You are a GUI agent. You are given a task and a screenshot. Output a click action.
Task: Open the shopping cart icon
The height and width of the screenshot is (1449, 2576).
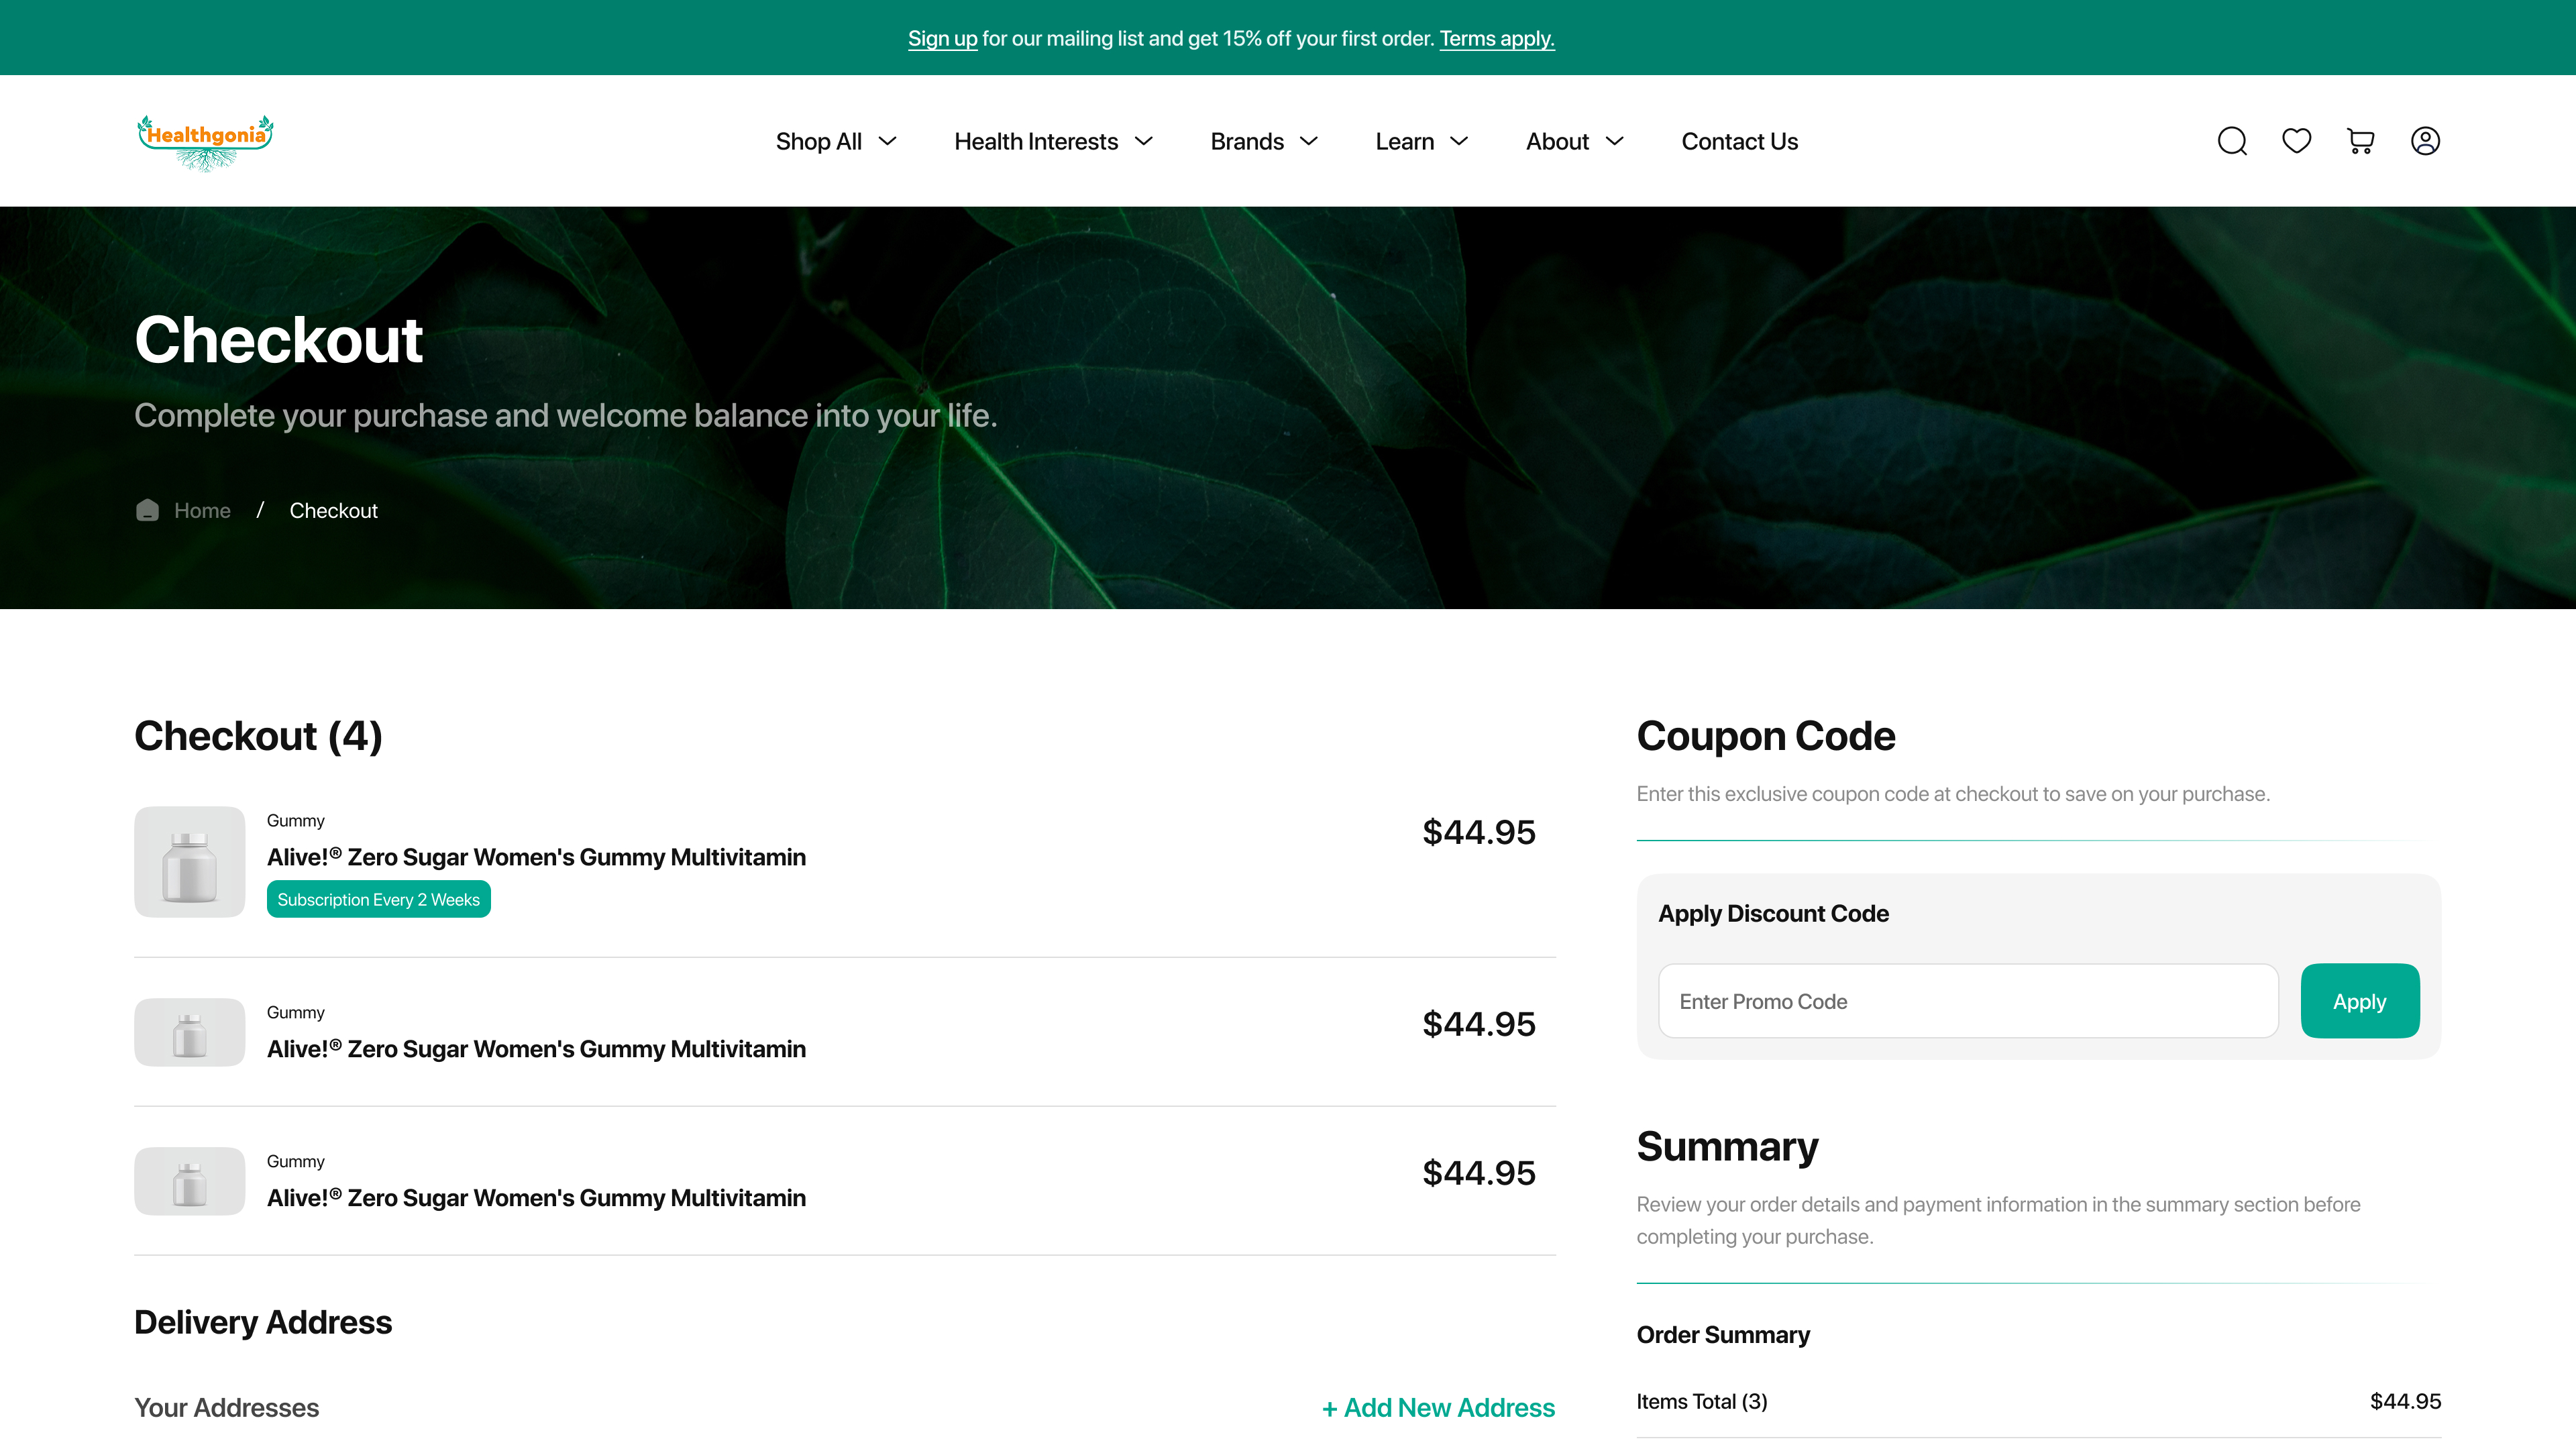(x=2360, y=141)
